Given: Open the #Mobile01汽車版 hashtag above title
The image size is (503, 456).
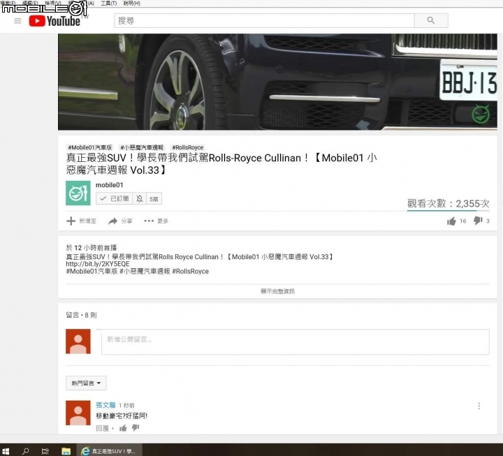Looking at the screenshot, I should [90, 147].
